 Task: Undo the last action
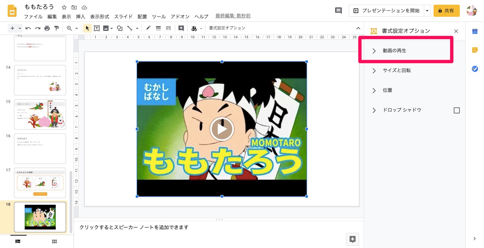tap(28, 28)
